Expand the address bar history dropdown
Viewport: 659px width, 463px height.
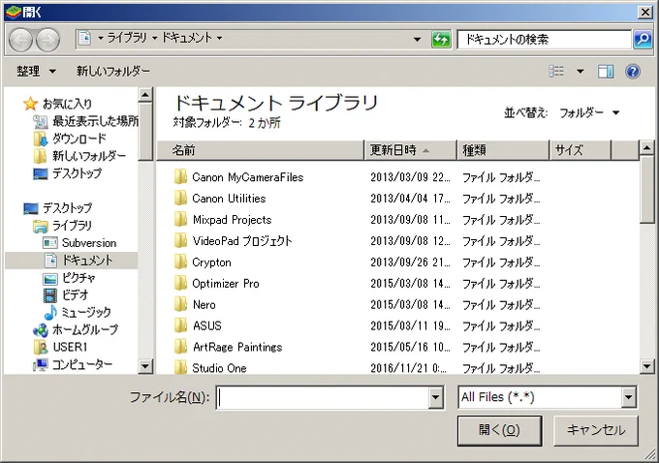tap(417, 39)
